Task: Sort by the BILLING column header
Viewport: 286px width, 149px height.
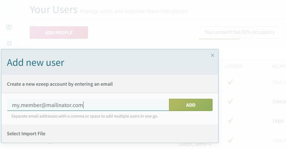Action: 279,66
